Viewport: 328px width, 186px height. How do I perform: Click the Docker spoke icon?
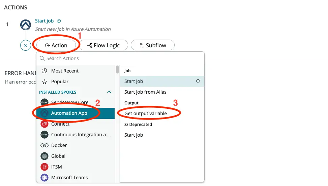point(44,145)
